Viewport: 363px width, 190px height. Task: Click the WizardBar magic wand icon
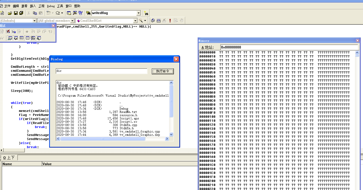click(x=141, y=21)
